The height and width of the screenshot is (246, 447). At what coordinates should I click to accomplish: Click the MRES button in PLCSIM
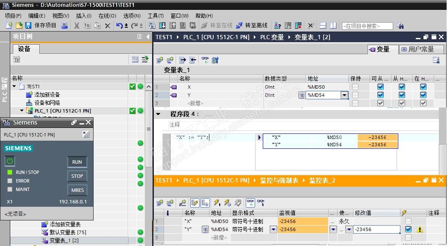coord(77,190)
